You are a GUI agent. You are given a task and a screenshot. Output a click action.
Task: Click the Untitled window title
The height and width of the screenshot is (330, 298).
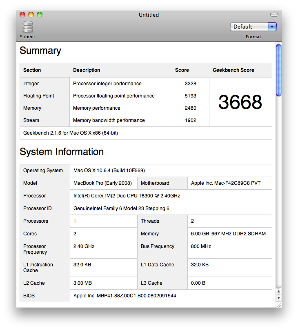[149, 15]
